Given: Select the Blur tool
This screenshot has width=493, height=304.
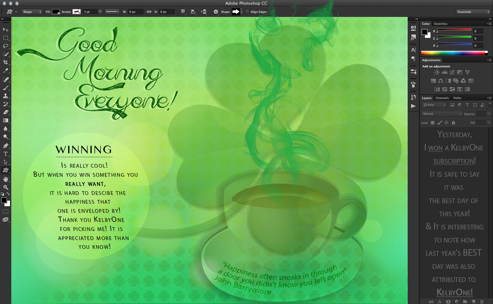Looking at the screenshot, I should pyautogui.click(x=6, y=128).
